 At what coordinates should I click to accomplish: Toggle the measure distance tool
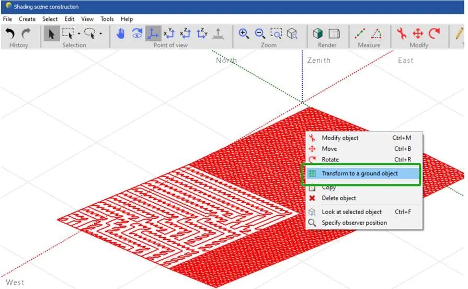[360, 34]
